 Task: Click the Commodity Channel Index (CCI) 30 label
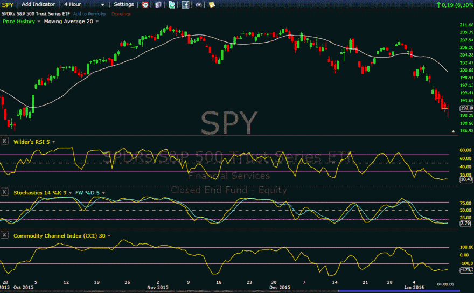coord(60,235)
